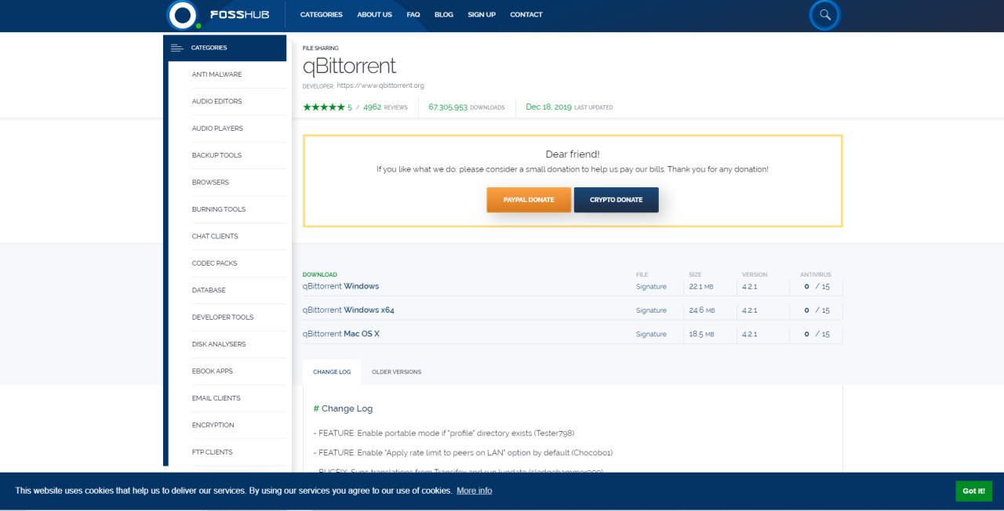The width and height of the screenshot is (1004, 511).
Task: Download qBittorrent Windows x64
Action: [348, 310]
